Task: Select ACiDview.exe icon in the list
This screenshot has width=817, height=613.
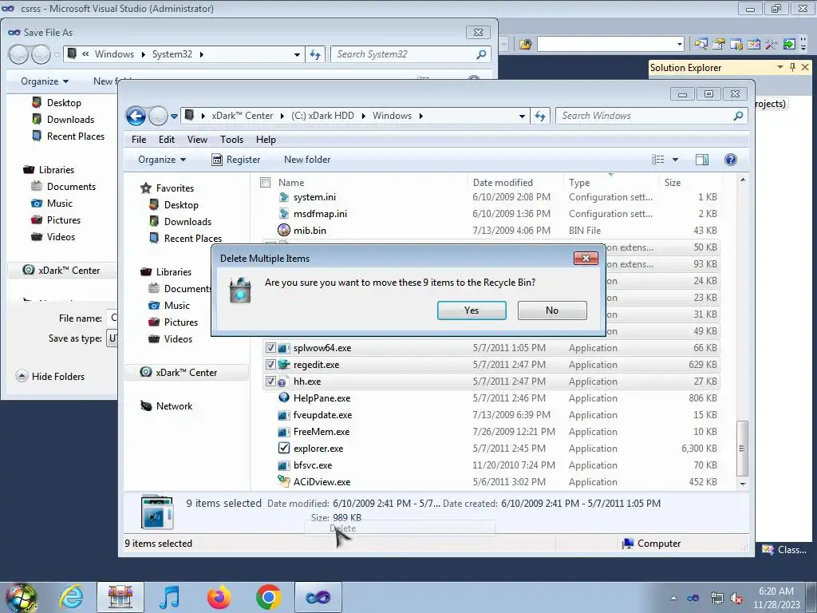Action: [x=284, y=481]
